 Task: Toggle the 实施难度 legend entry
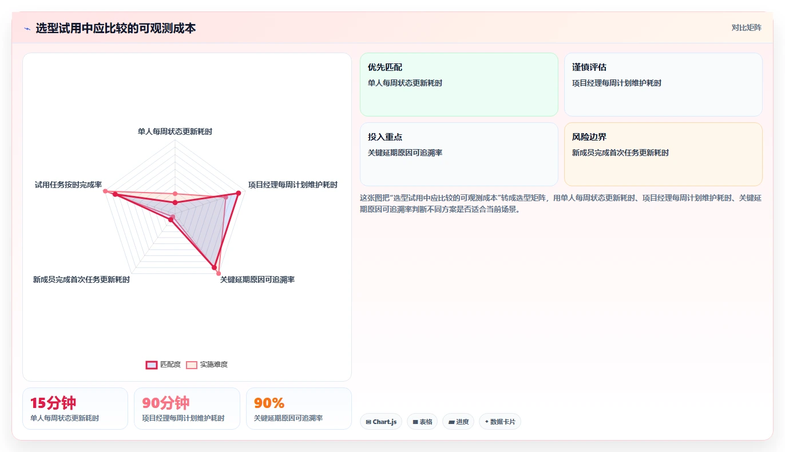pos(207,365)
